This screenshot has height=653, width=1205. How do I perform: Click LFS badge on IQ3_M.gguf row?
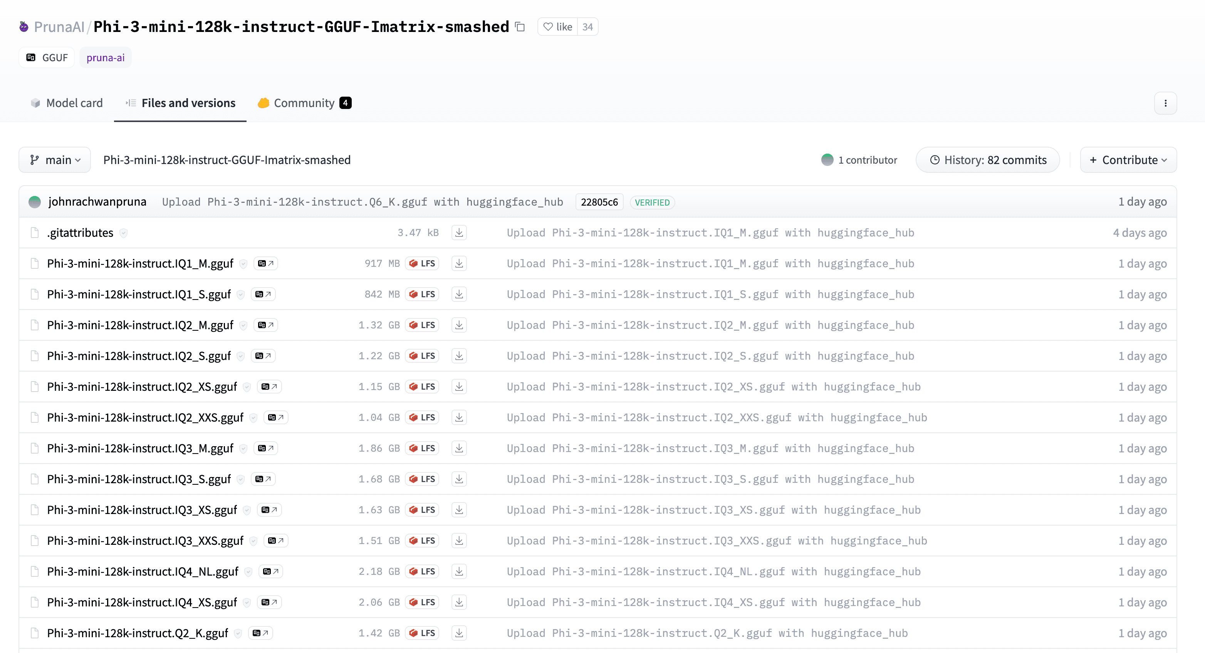click(422, 448)
